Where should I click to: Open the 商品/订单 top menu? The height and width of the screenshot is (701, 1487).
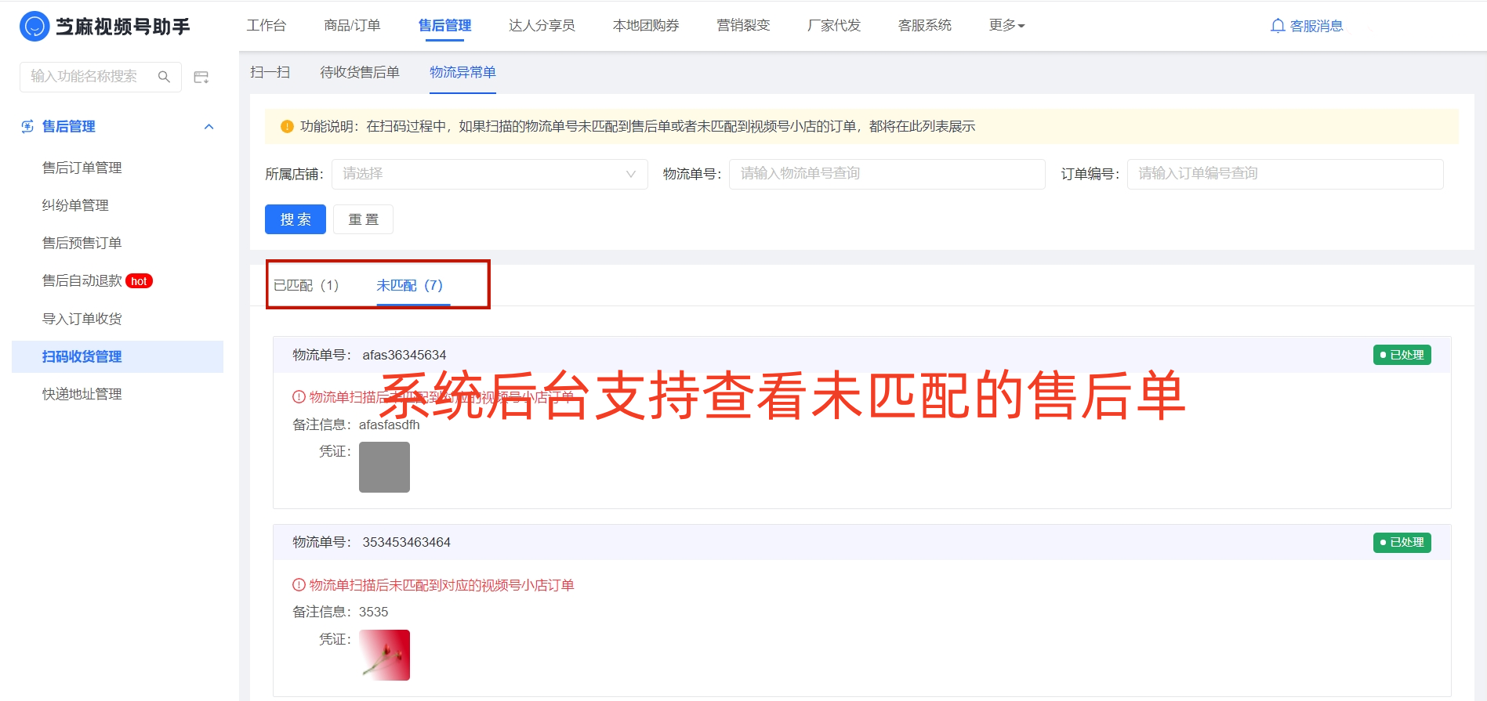[352, 25]
